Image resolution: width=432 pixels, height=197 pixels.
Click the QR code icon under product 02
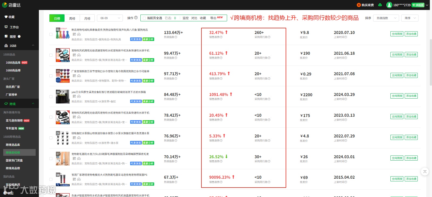point(74,55)
